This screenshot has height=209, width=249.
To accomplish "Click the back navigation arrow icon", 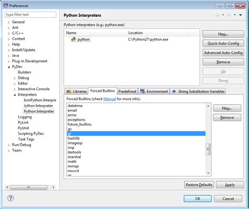I will pos(217,15).
